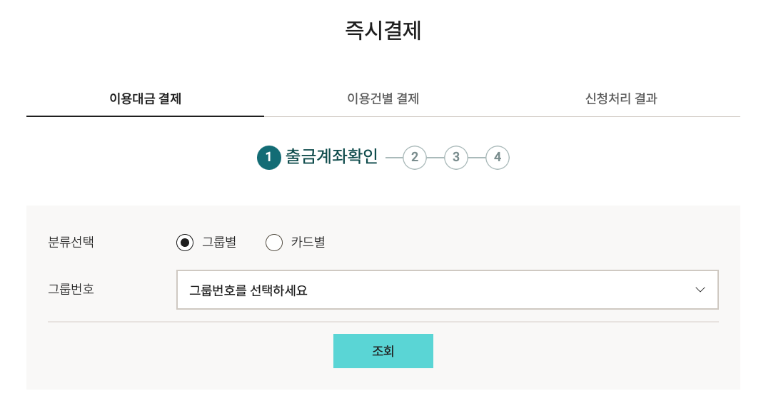
Task: Click the 즉시결제 page heading
Action: (x=383, y=31)
